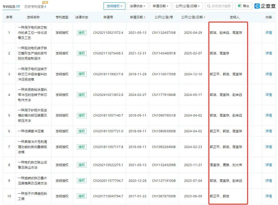Click patent name 一种定子片焊接扭斜工装
This screenshot has height=205, width=278.
tap(32, 196)
